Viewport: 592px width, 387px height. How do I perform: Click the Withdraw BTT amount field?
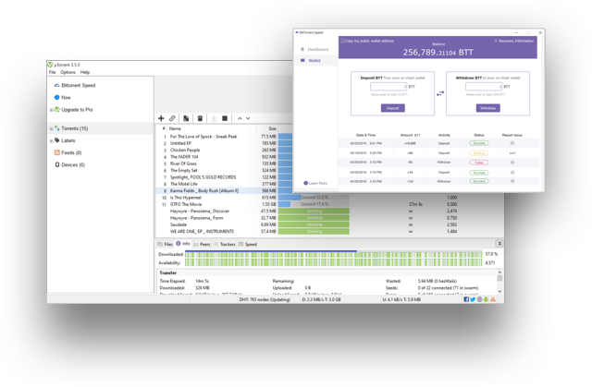pyautogui.click(x=484, y=87)
